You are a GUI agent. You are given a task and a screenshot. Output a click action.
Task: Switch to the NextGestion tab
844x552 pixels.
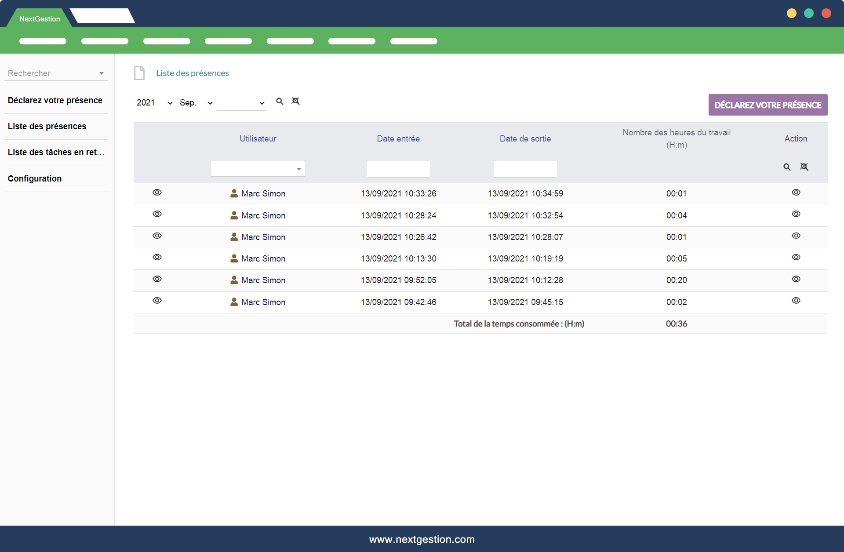pos(40,19)
